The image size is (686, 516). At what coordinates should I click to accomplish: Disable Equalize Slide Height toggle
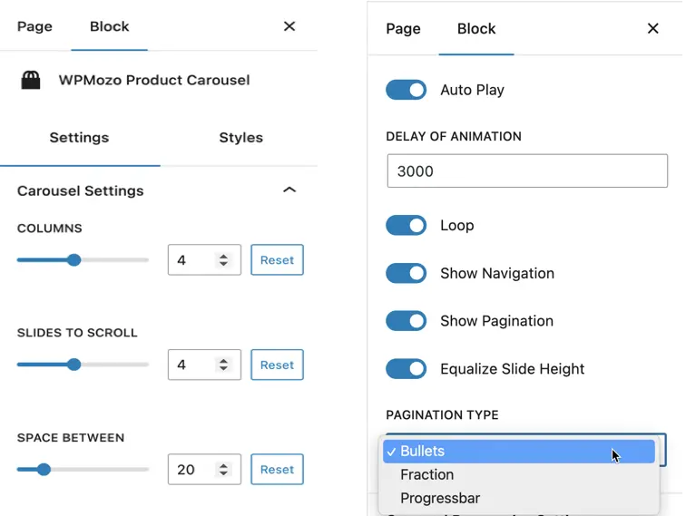(406, 369)
